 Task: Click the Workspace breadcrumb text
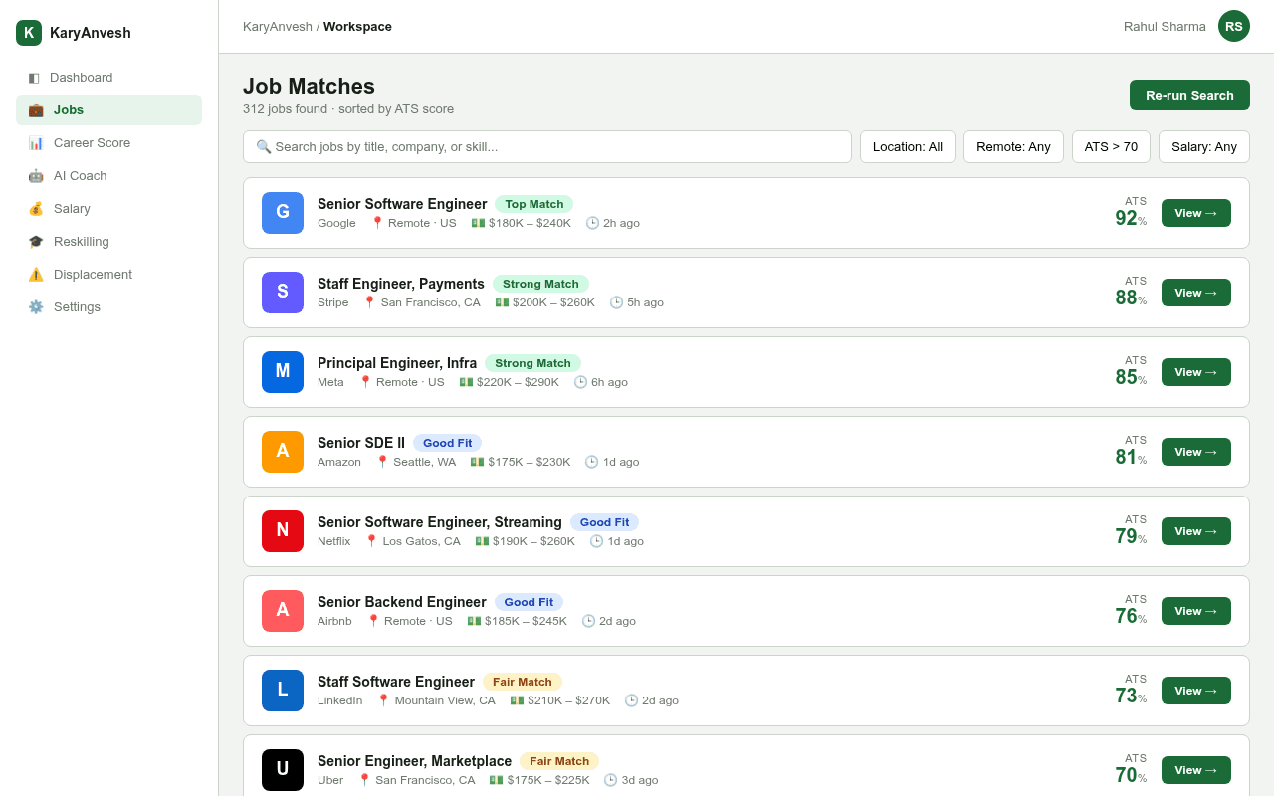pyautogui.click(x=357, y=27)
